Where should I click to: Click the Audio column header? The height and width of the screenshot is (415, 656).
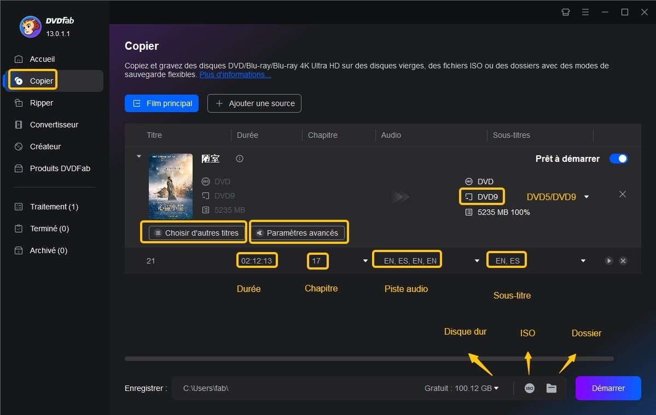391,135
